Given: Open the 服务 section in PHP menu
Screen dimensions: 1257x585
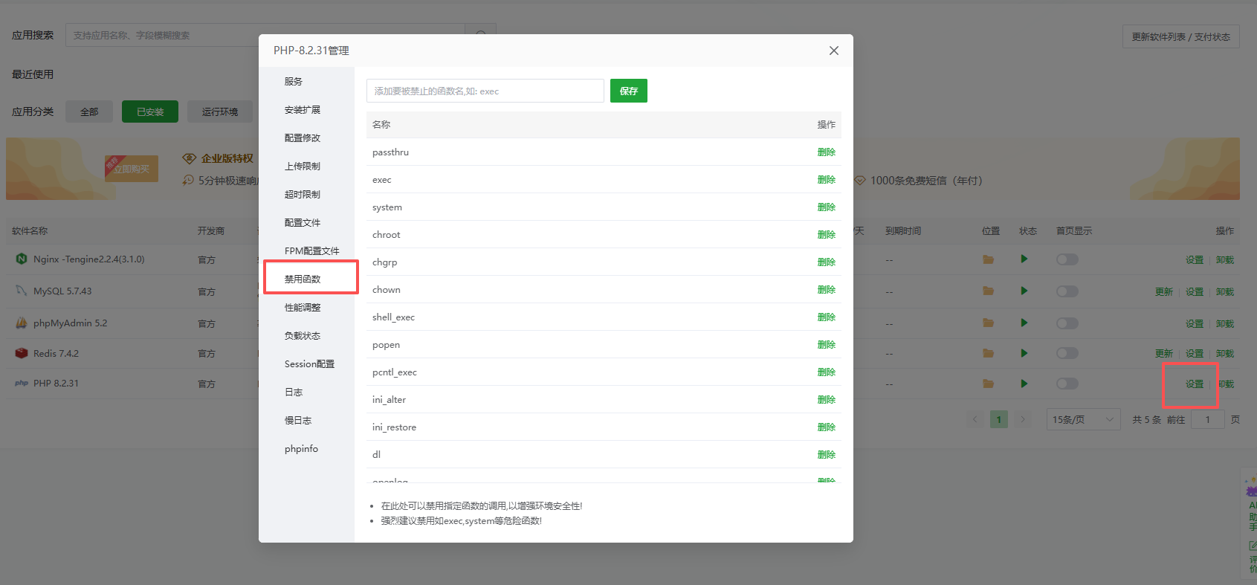Looking at the screenshot, I should tap(294, 82).
